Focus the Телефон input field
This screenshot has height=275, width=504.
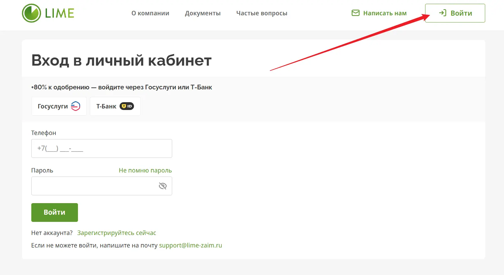[x=102, y=148]
